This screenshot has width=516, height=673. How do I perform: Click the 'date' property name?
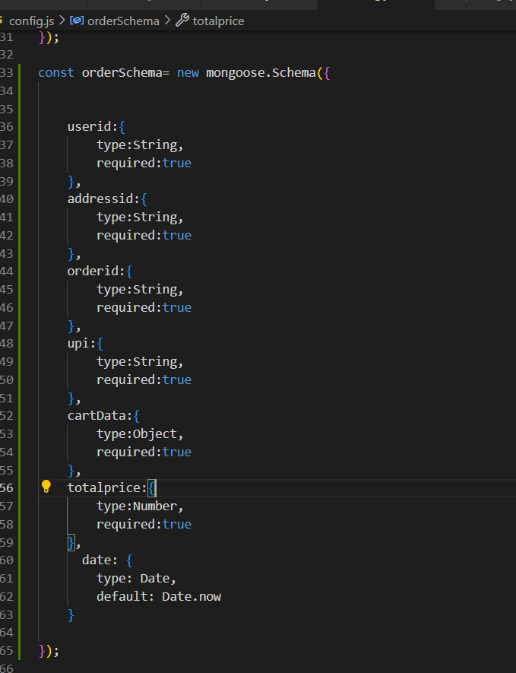(x=97, y=560)
